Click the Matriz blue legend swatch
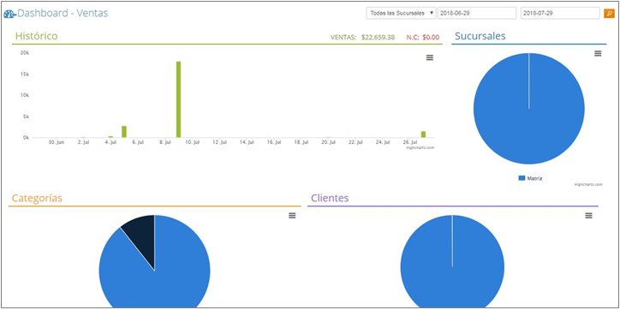620x310 pixels. pyautogui.click(x=522, y=178)
